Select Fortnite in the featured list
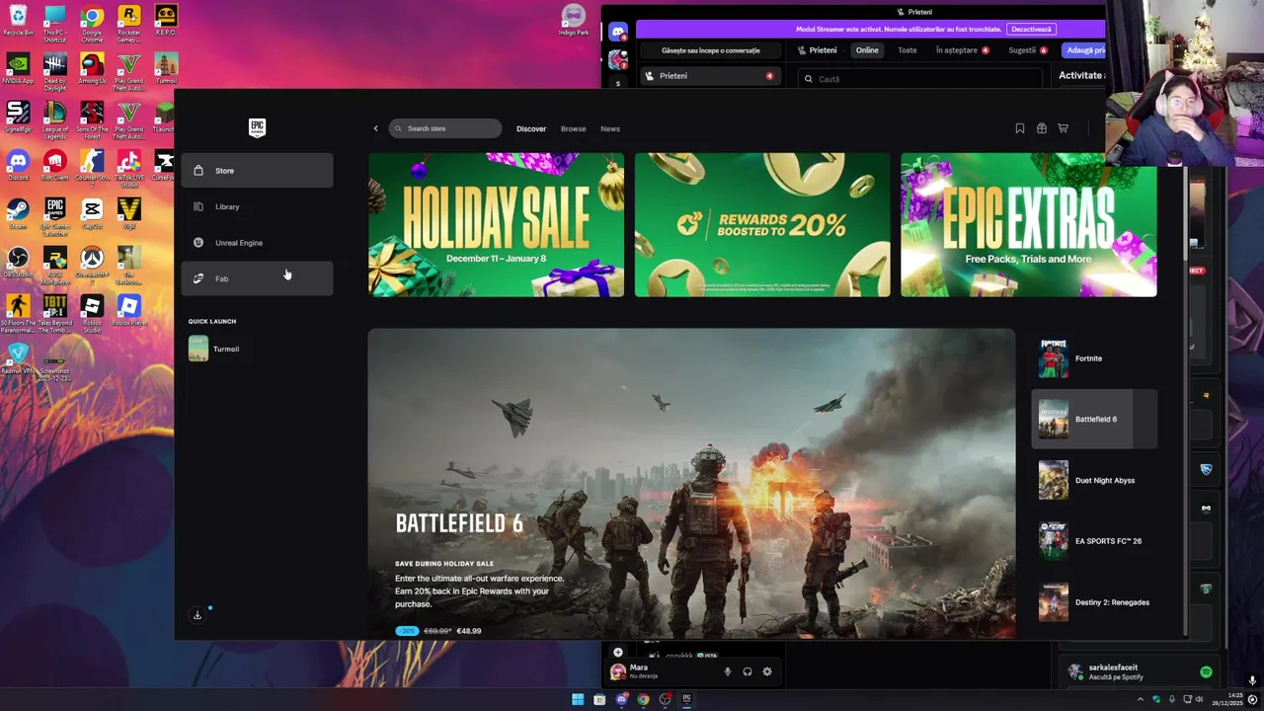1264x711 pixels. pos(1094,358)
